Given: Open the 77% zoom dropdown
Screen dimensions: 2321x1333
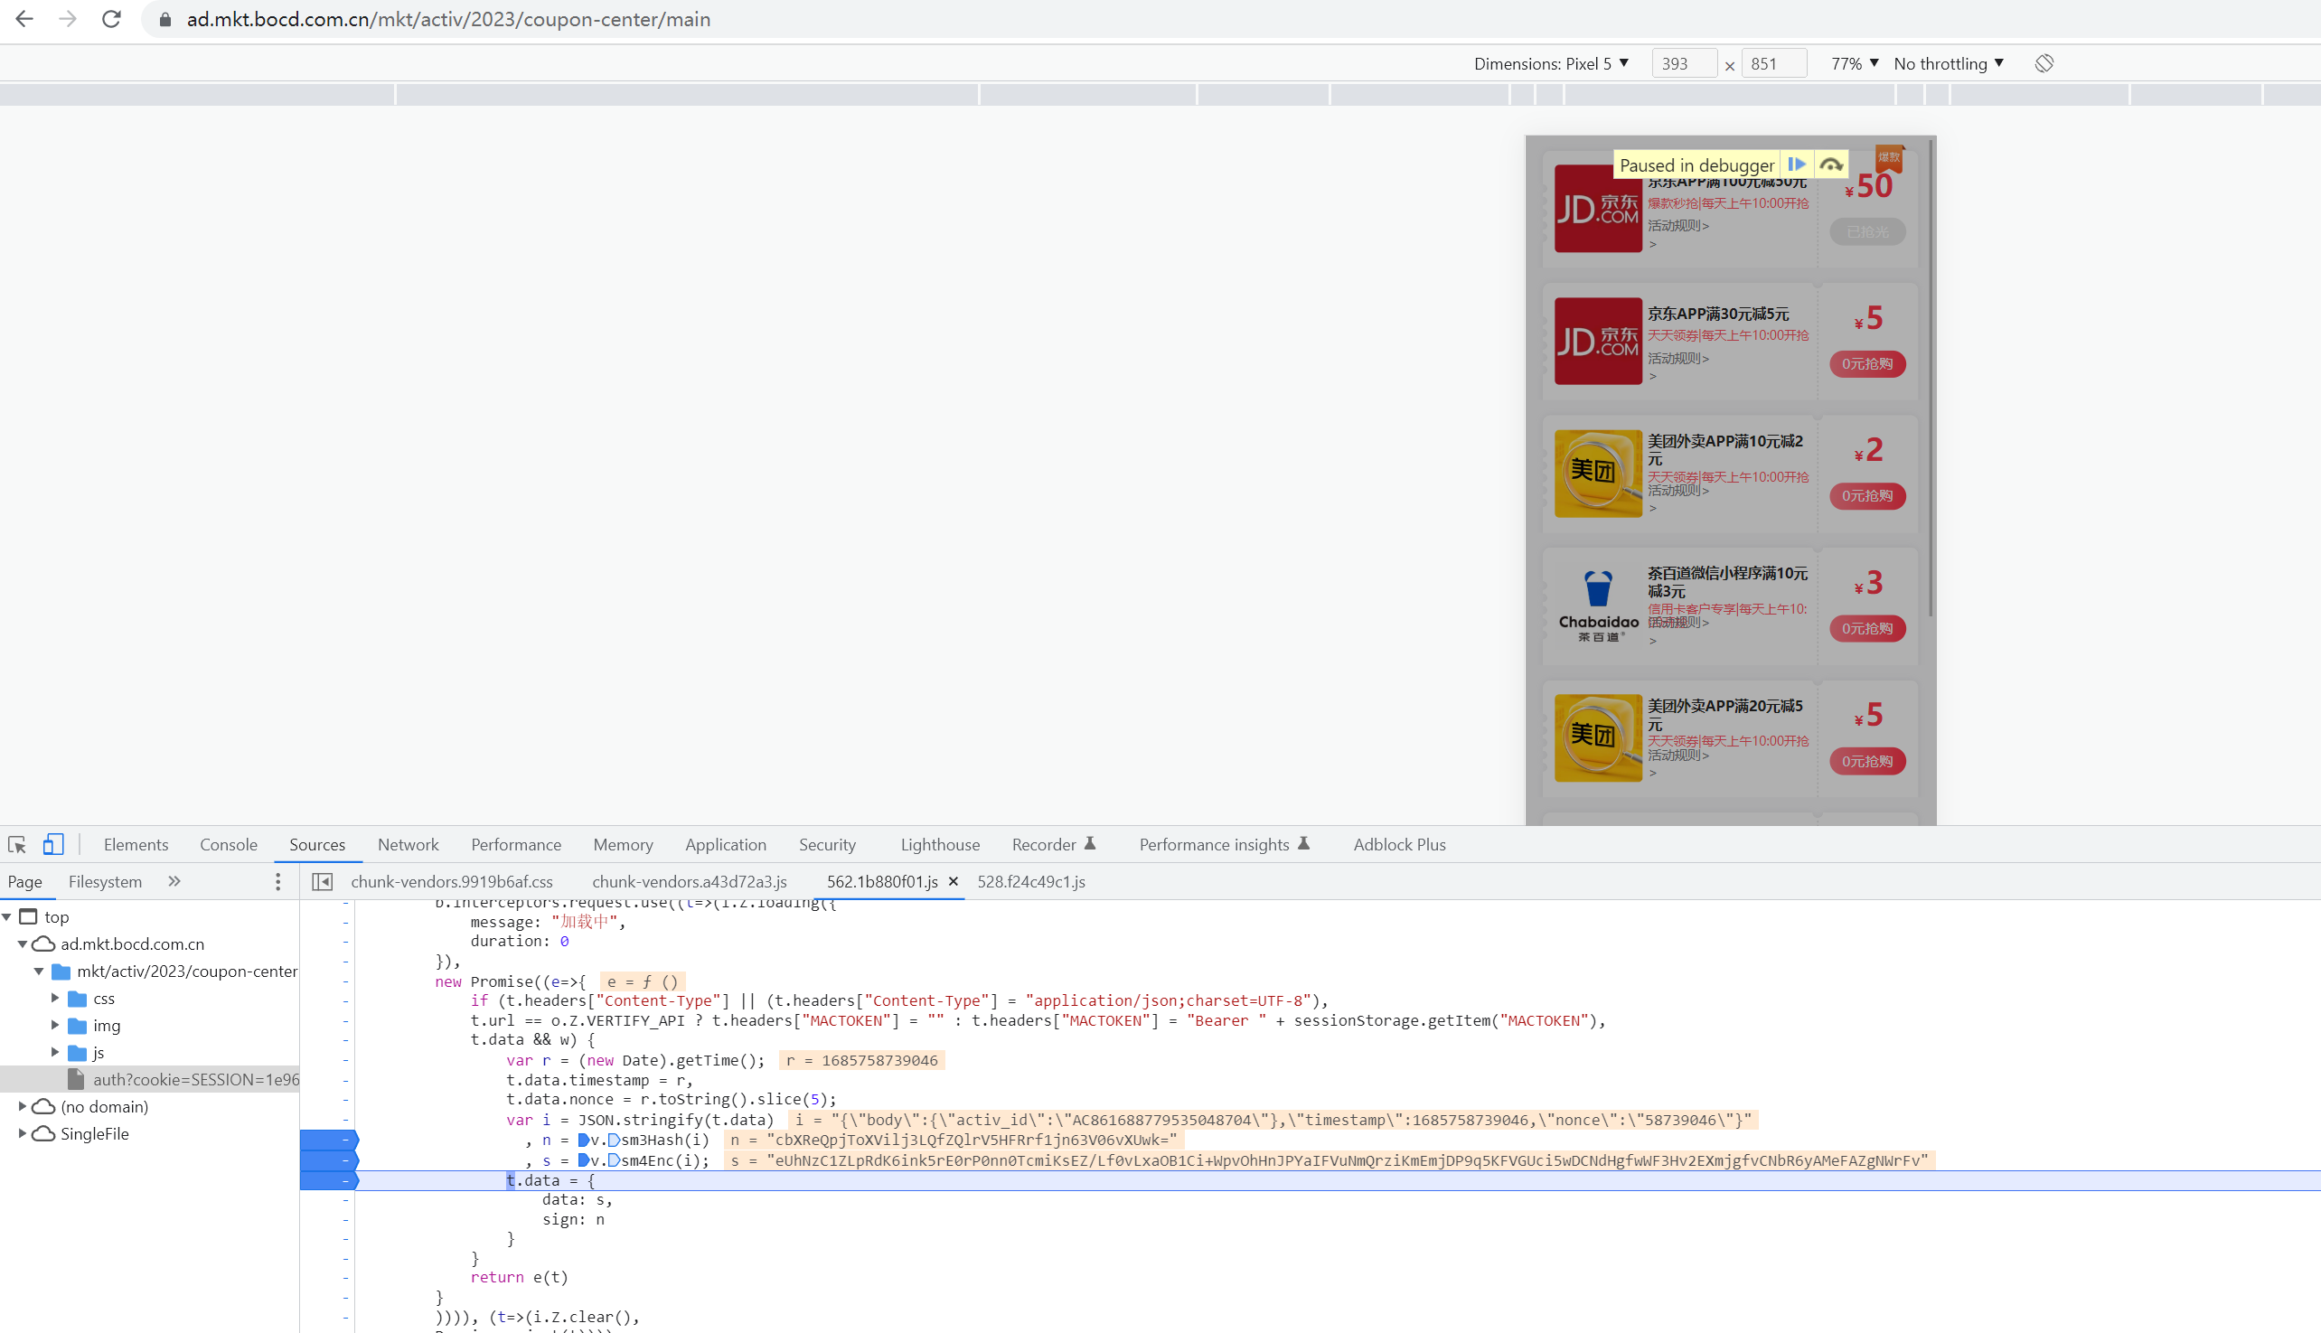Looking at the screenshot, I should pyautogui.click(x=1854, y=63).
